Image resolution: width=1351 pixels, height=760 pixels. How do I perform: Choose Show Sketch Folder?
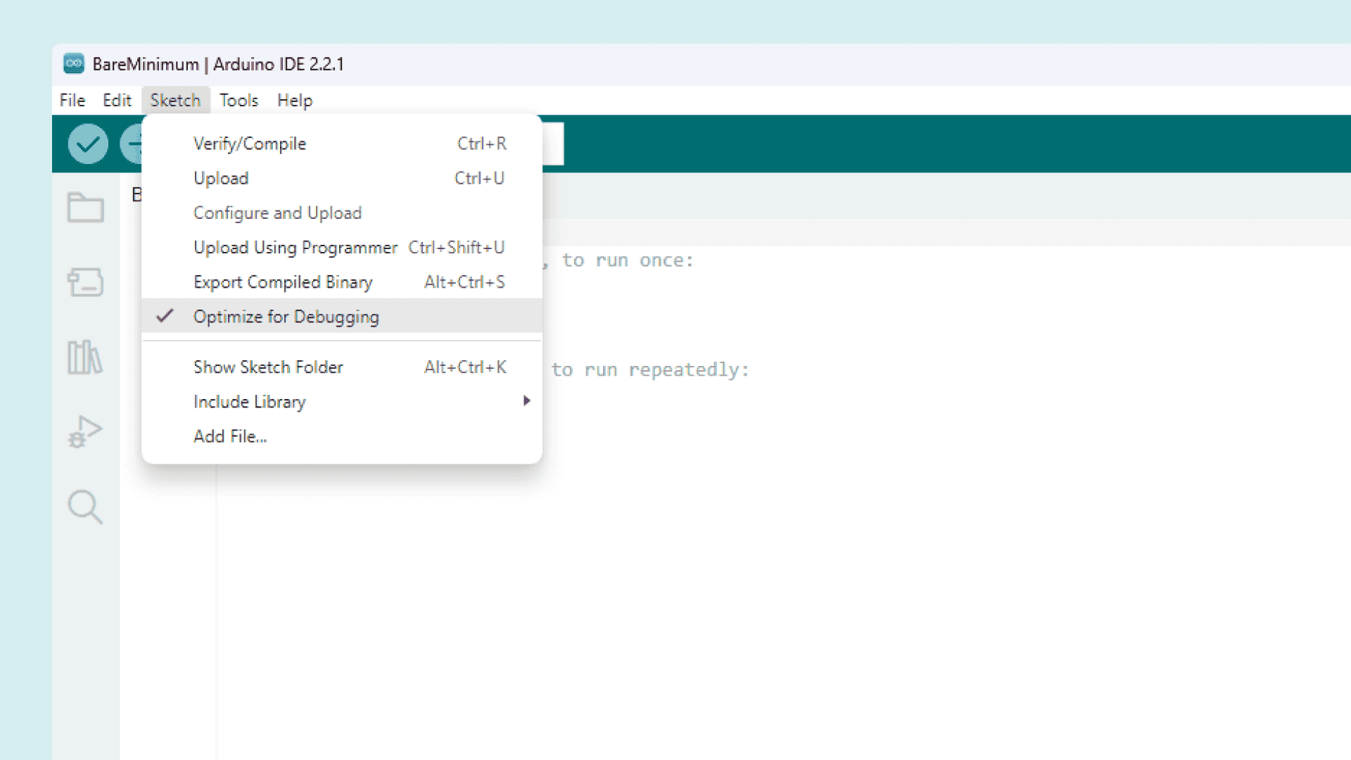click(268, 367)
